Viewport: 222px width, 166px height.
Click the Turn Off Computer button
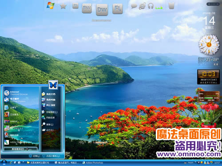point(51,156)
